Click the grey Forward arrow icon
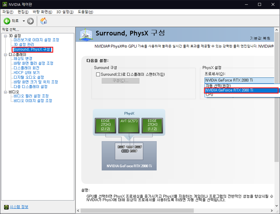Image resolution: width=280 pixels, height=214 pixels. pos(30,21)
